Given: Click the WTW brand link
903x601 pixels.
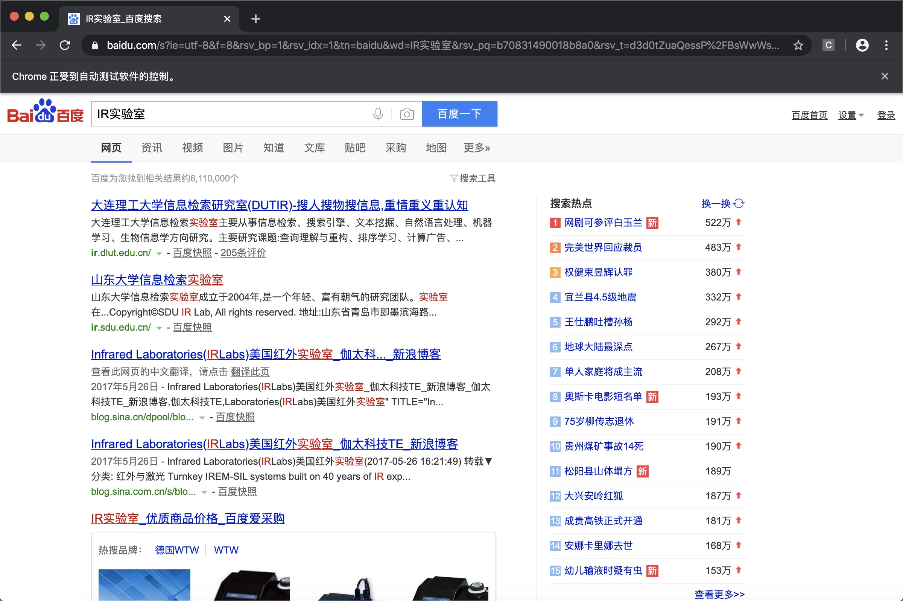Looking at the screenshot, I should point(226,551).
